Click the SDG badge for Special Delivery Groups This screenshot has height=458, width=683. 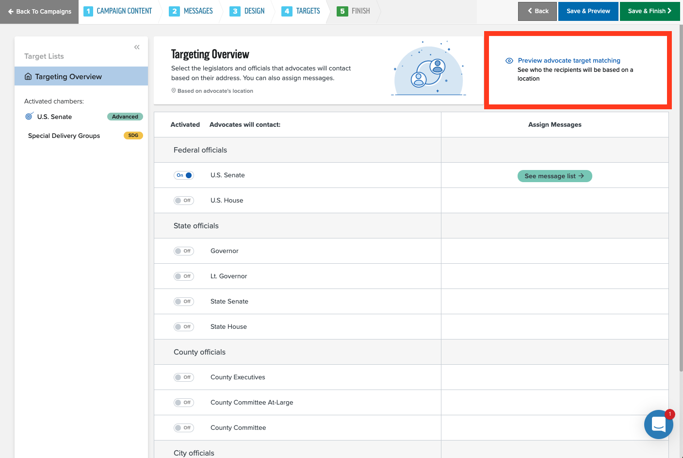133,136
